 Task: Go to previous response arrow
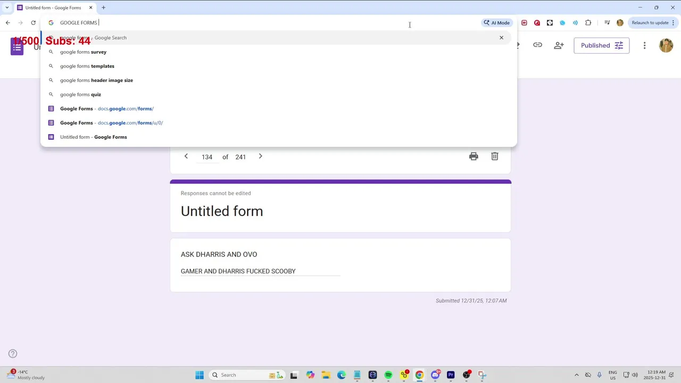pos(186,156)
